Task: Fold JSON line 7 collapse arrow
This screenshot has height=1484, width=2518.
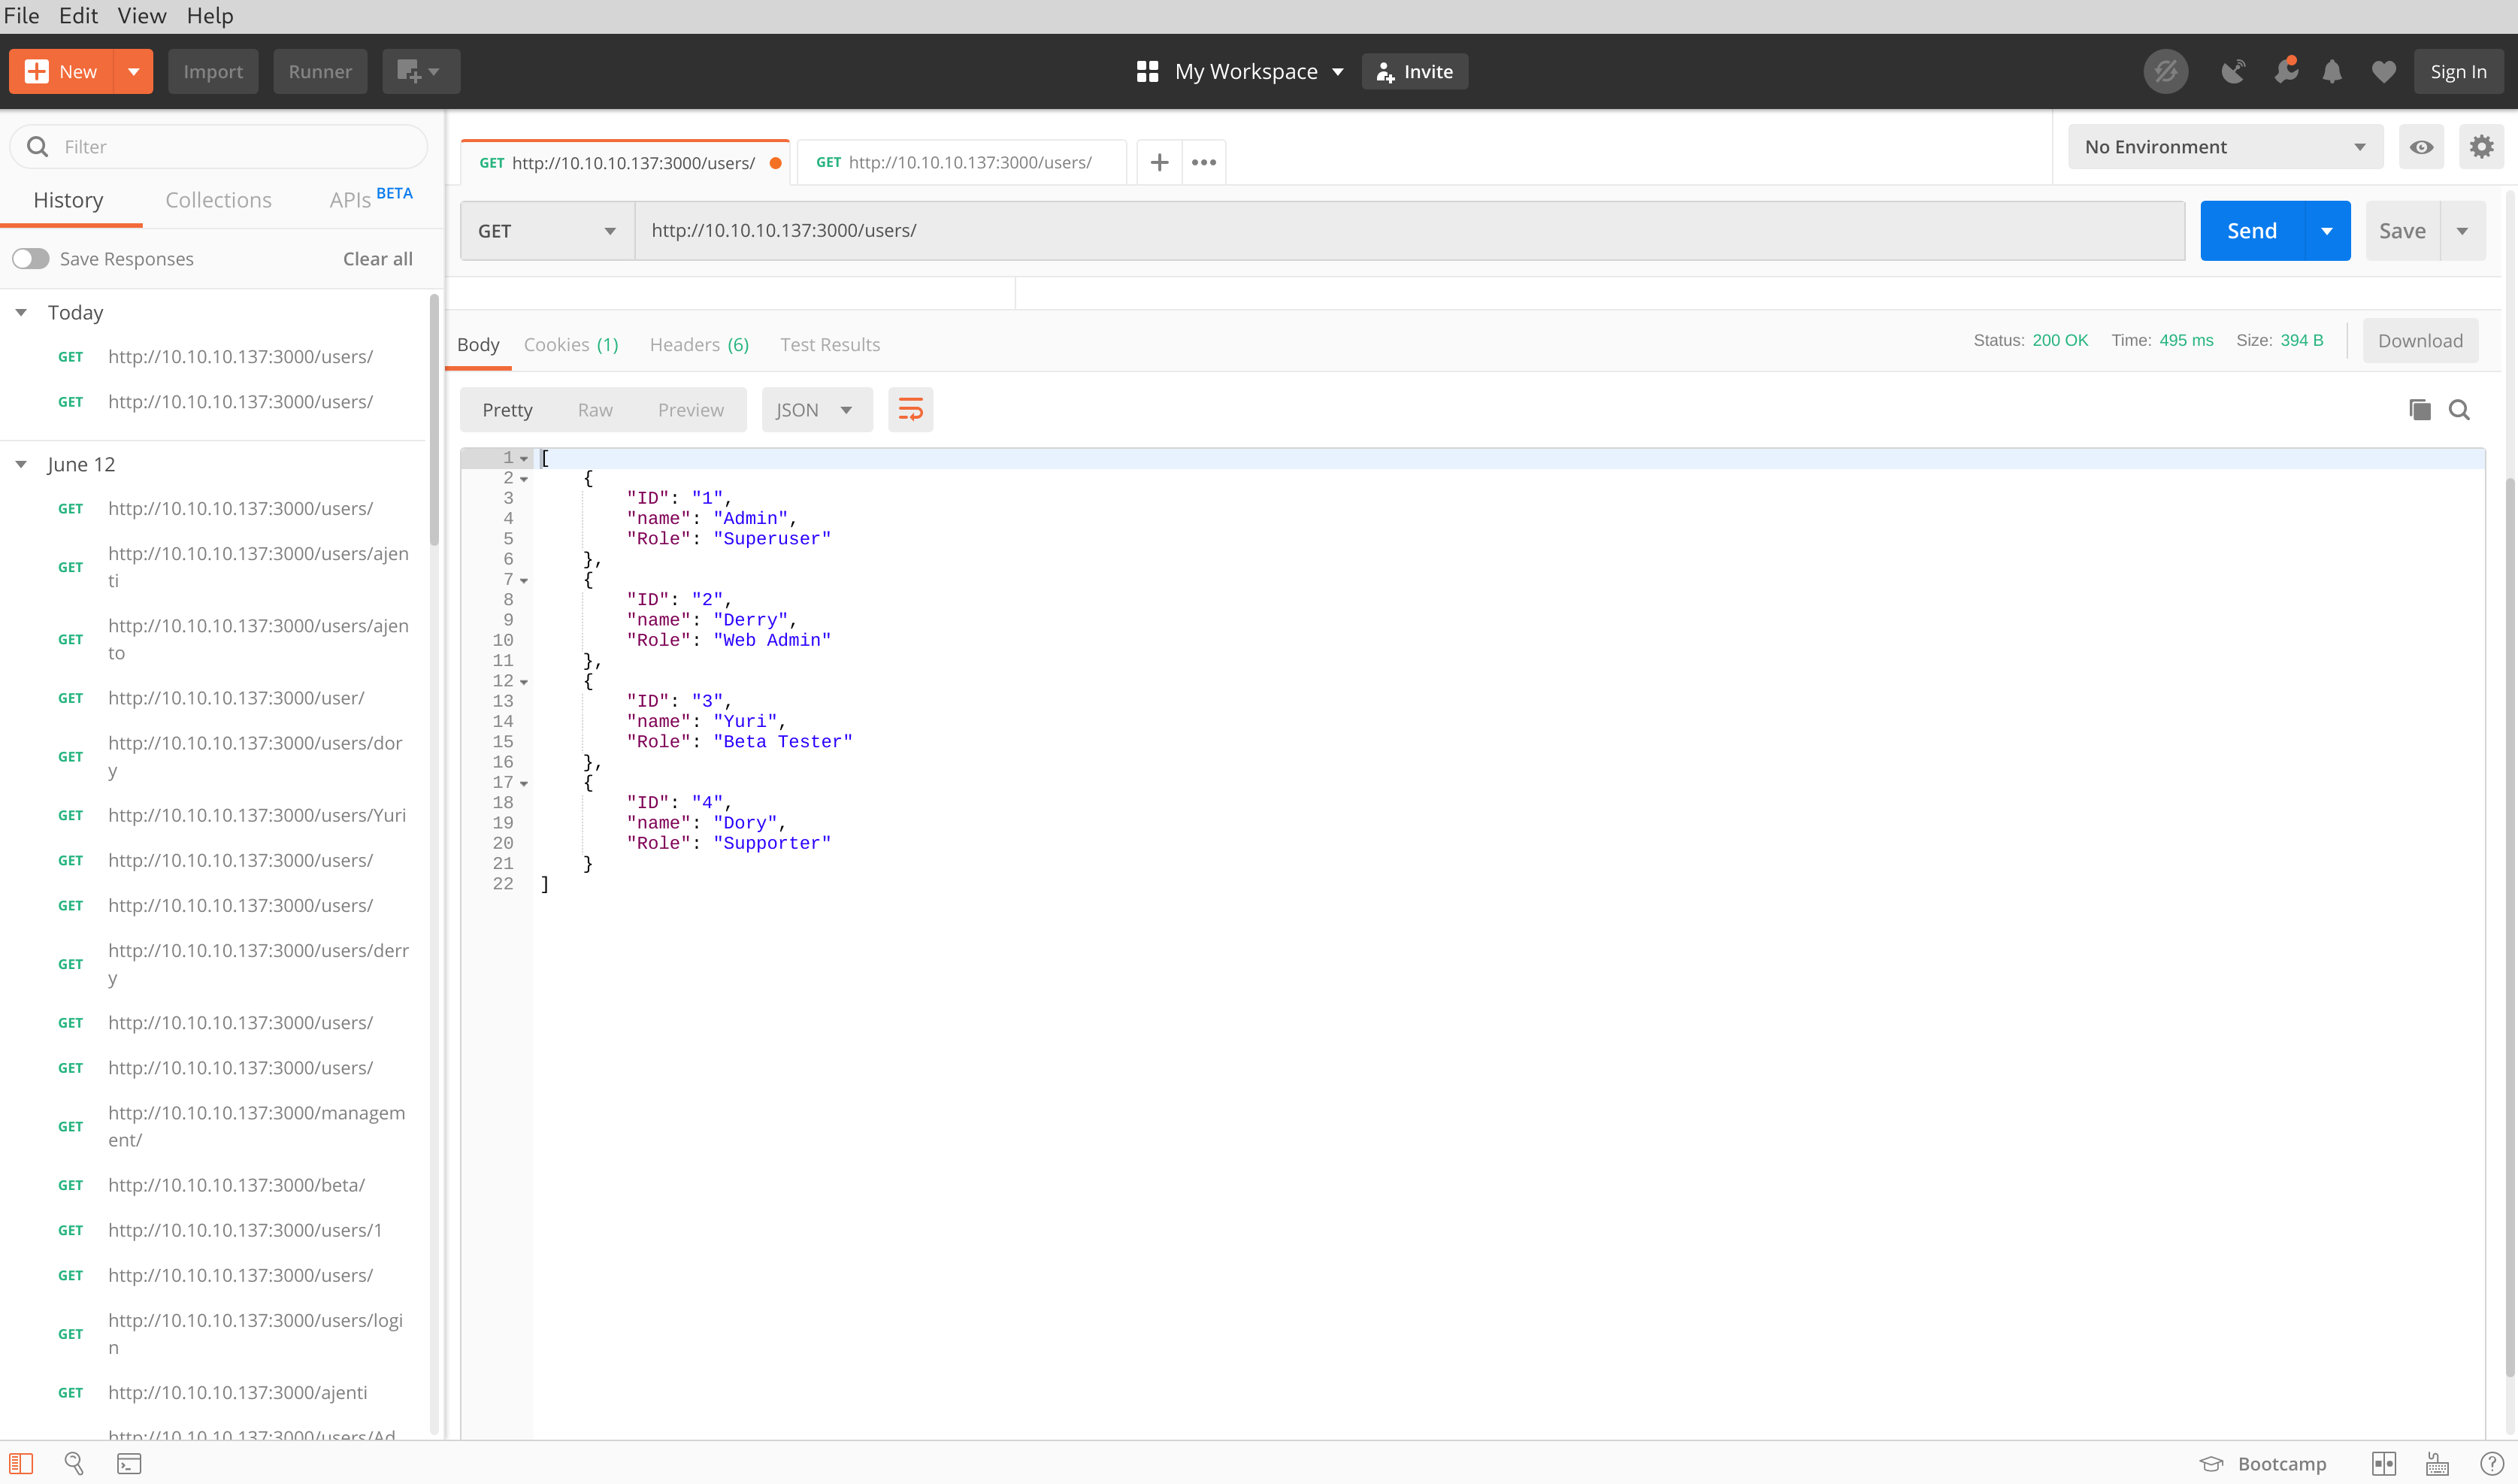Action: [524, 581]
